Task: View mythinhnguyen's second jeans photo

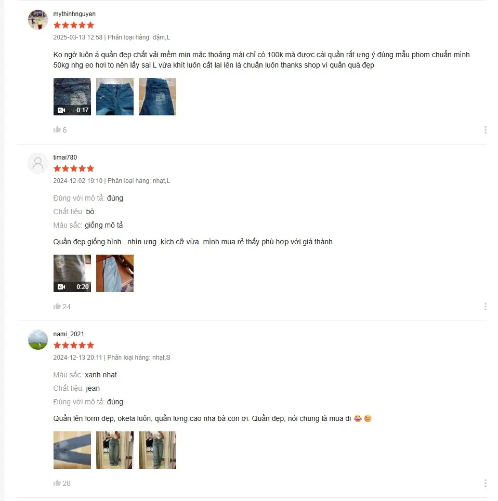Action: [x=115, y=97]
